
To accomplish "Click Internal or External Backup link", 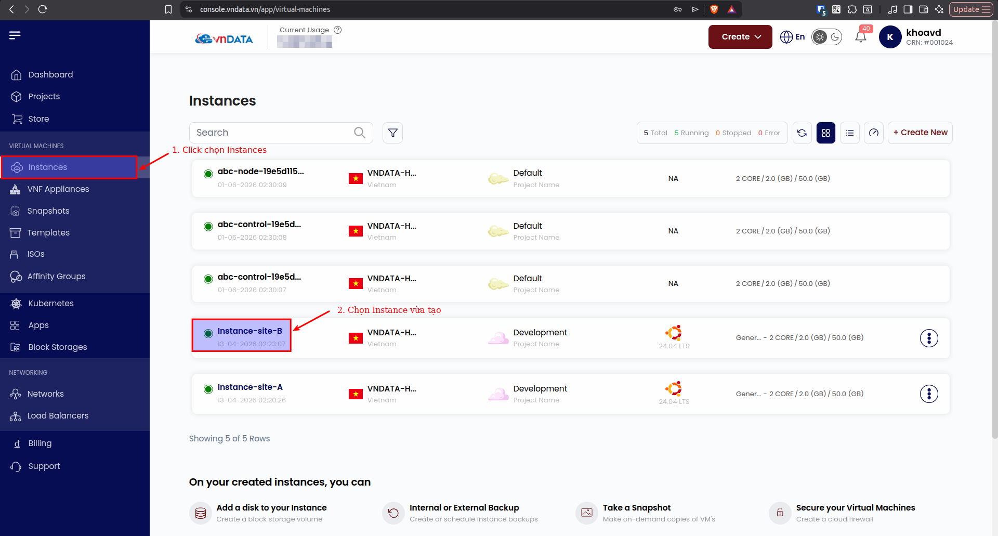I will pyautogui.click(x=464, y=508).
